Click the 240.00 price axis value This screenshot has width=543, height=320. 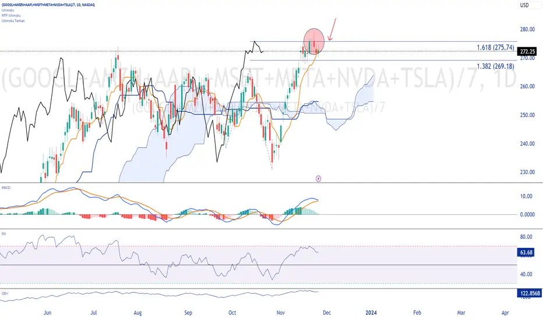coord(527,144)
